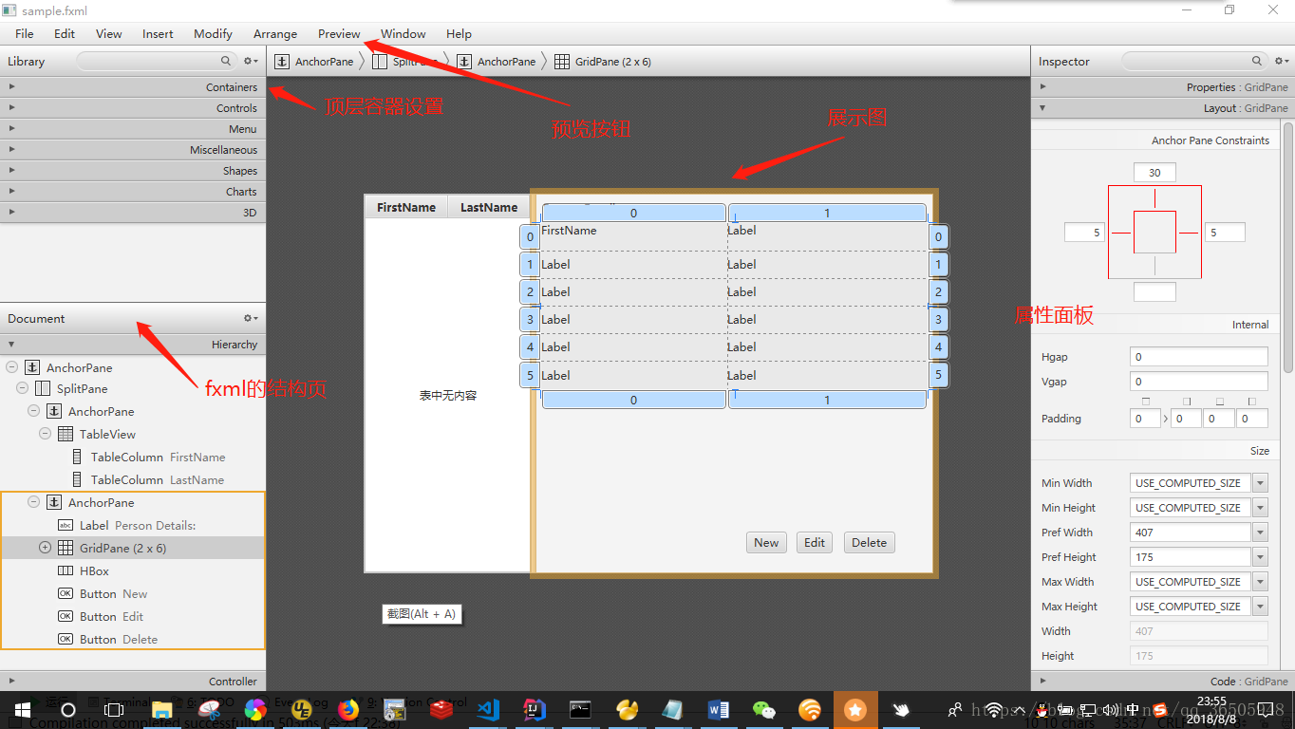Viewport: 1295px width, 729px height.
Task: Expand the Controller section in Document panel
Action: (133, 682)
